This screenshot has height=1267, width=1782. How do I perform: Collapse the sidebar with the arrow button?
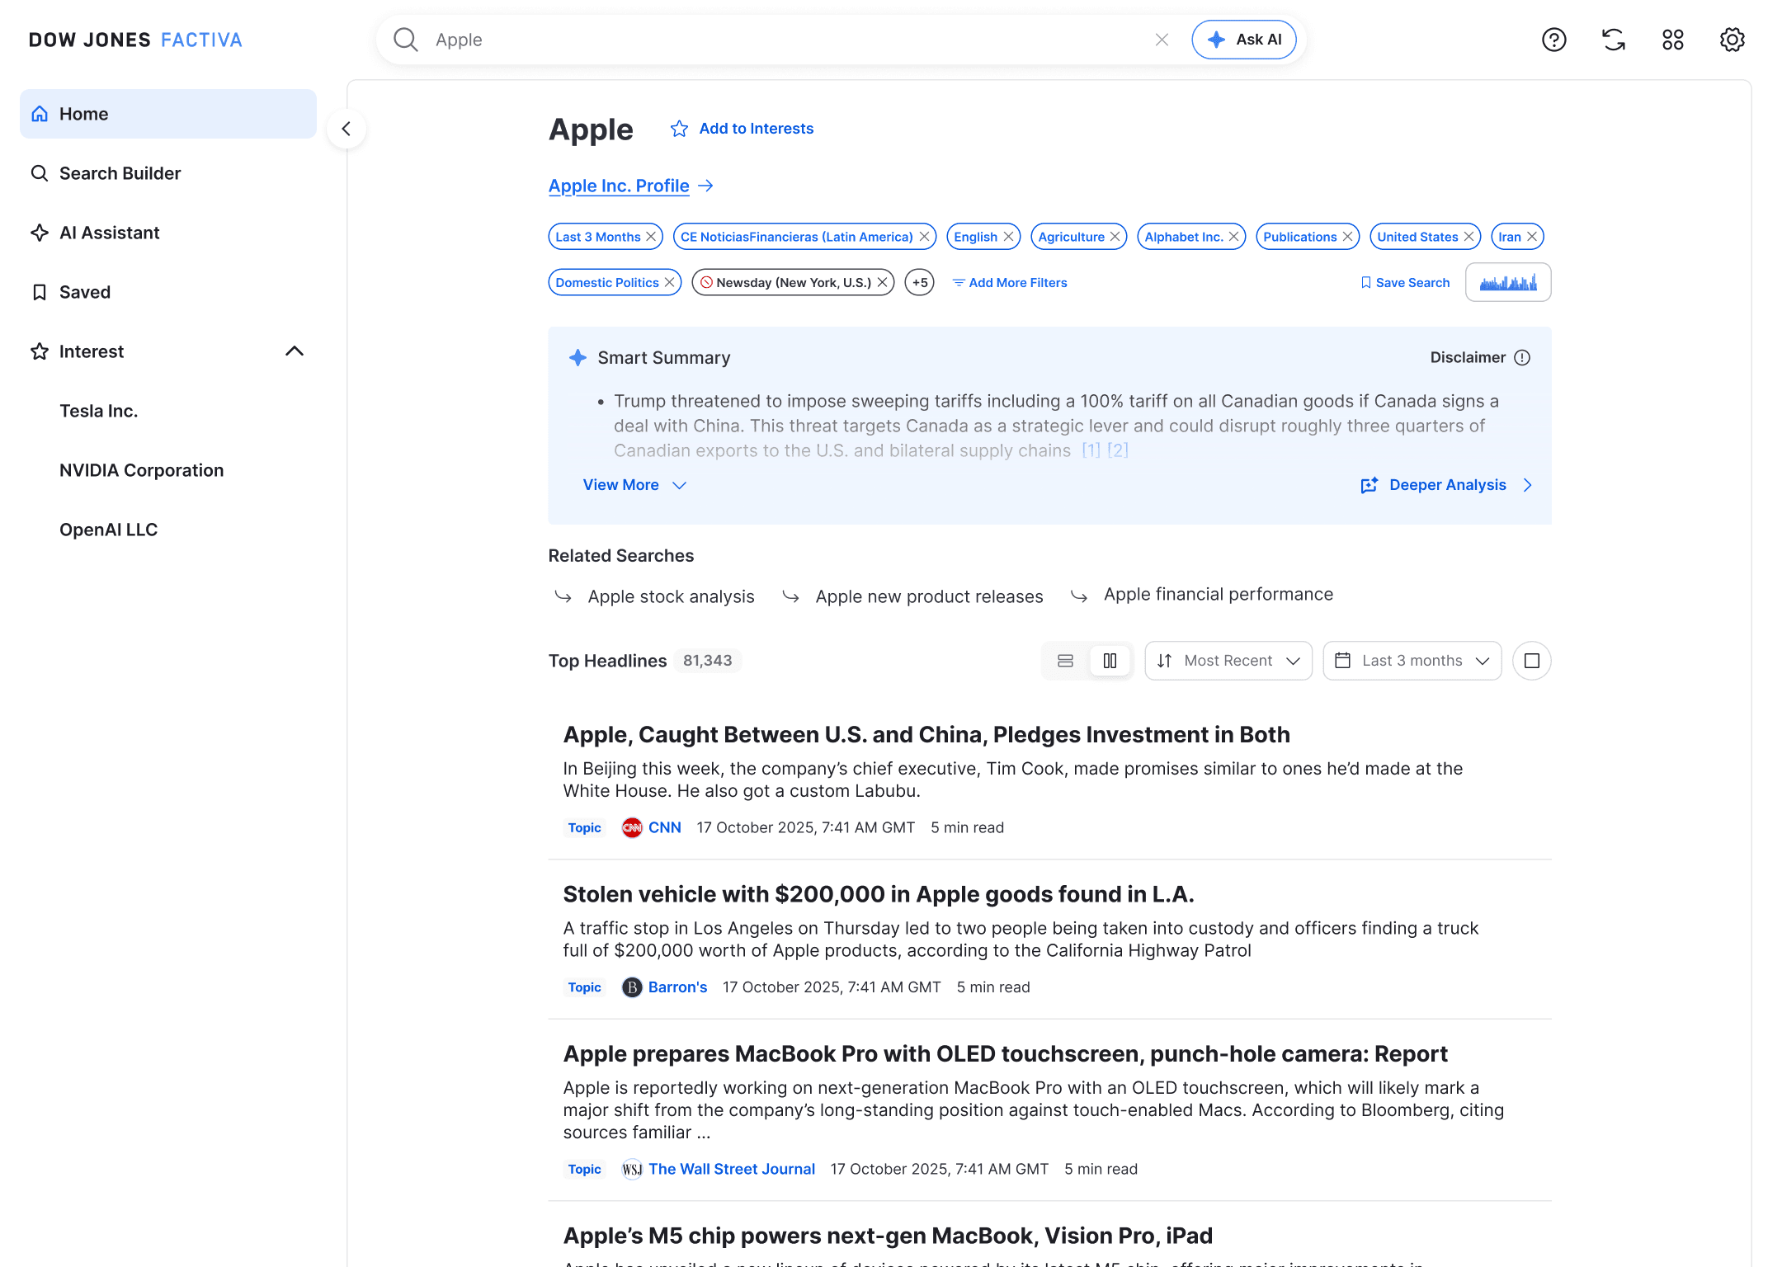[x=346, y=129]
